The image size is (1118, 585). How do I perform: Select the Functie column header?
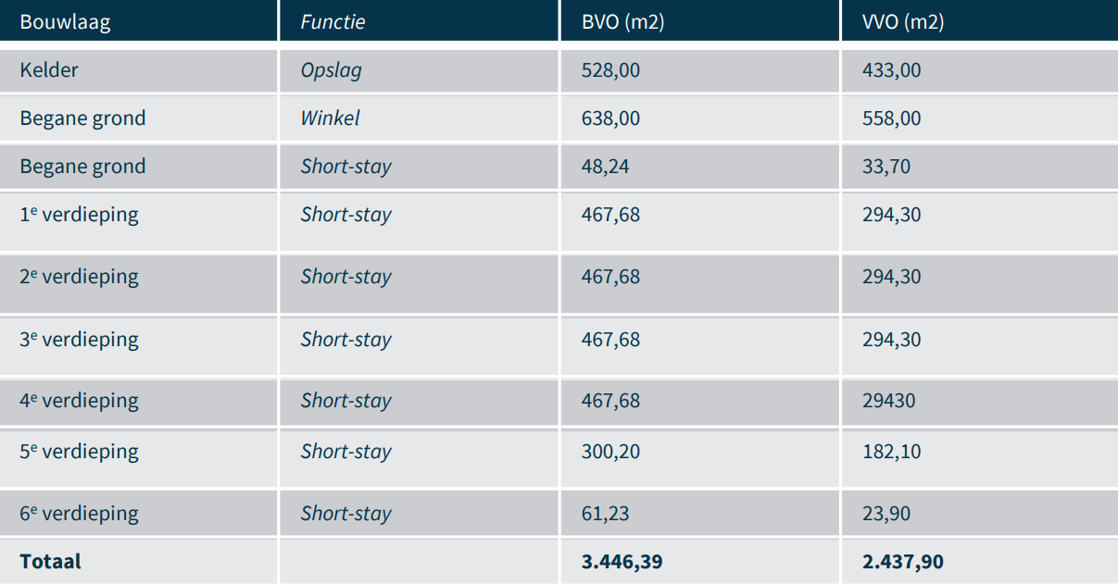pos(333,22)
